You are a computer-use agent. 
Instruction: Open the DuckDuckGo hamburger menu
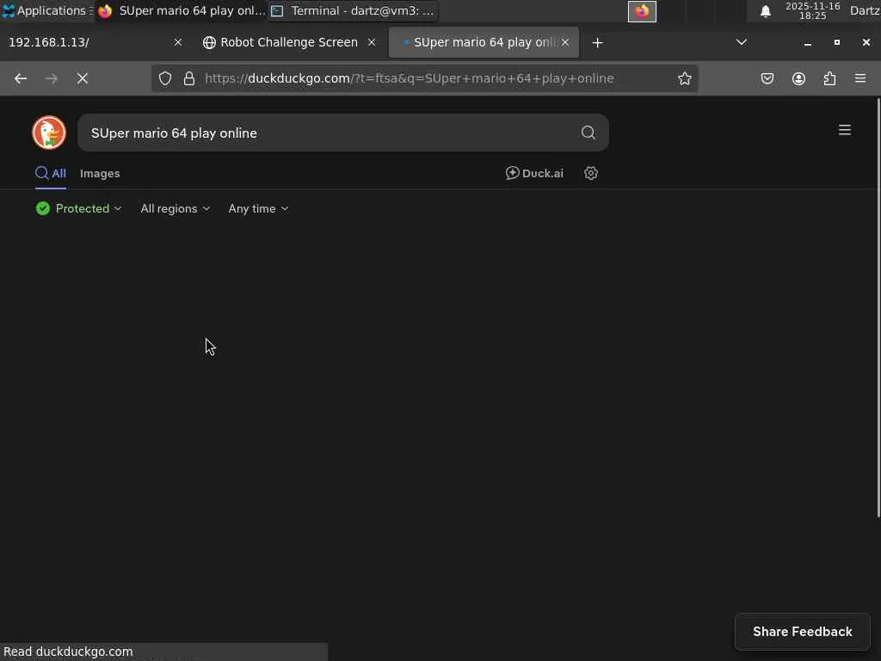click(x=845, y=130)
